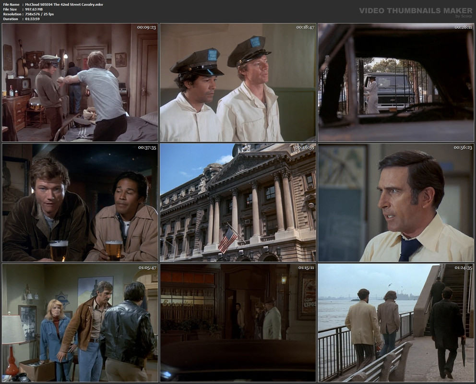Image resolution: width=476 pixels, height=384 pixels.
Task: Select the thumbnail stamped 00:46:59
Action: [238, 203]
